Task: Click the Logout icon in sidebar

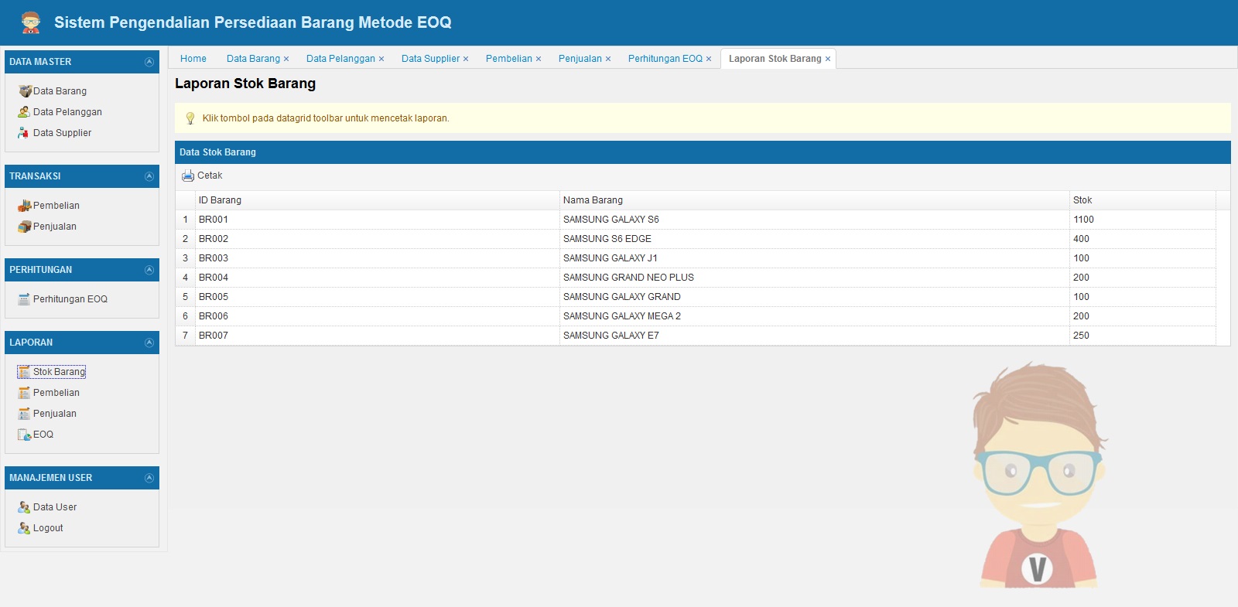Action: click(x=24, y=528)
